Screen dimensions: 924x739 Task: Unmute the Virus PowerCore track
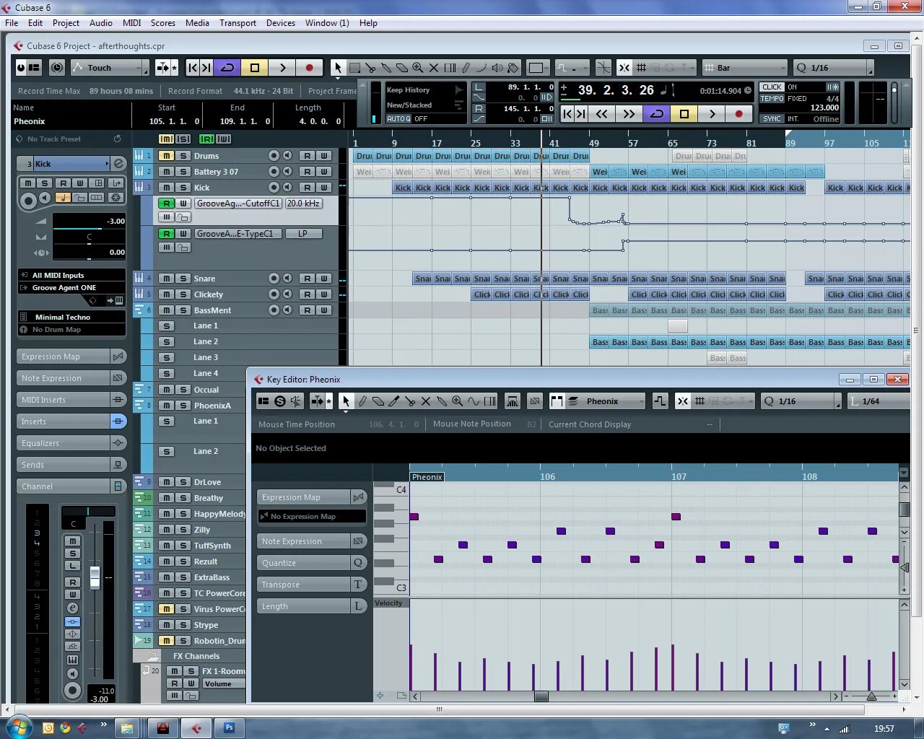(x=167, y=609)
